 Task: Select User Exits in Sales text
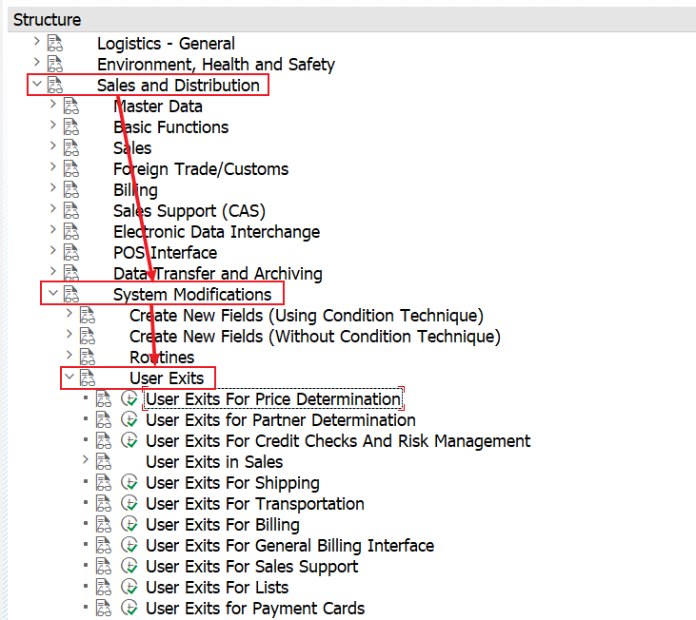tap(214, 462)
